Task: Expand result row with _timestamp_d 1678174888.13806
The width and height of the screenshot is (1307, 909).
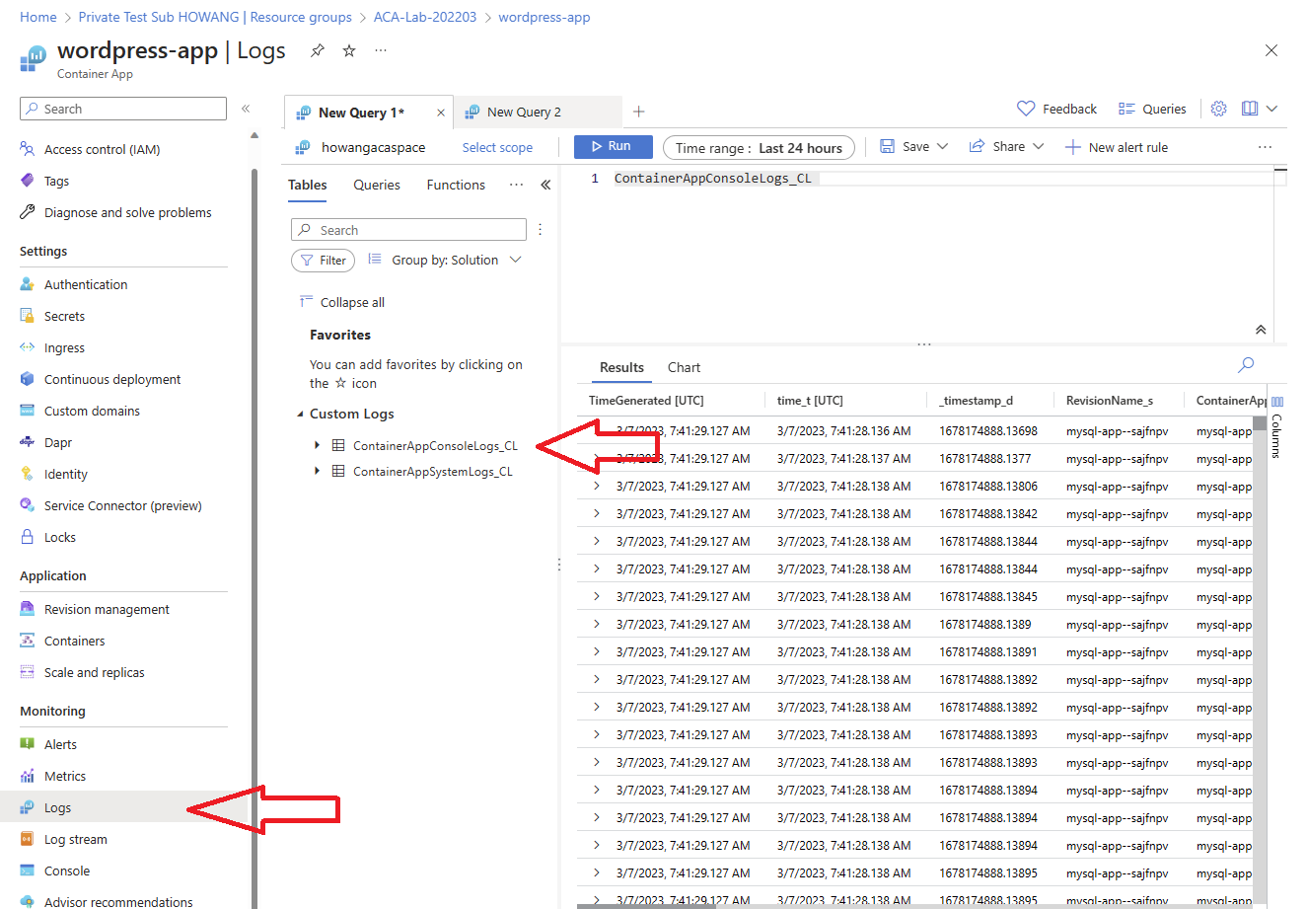Action: tap(597, 486)
